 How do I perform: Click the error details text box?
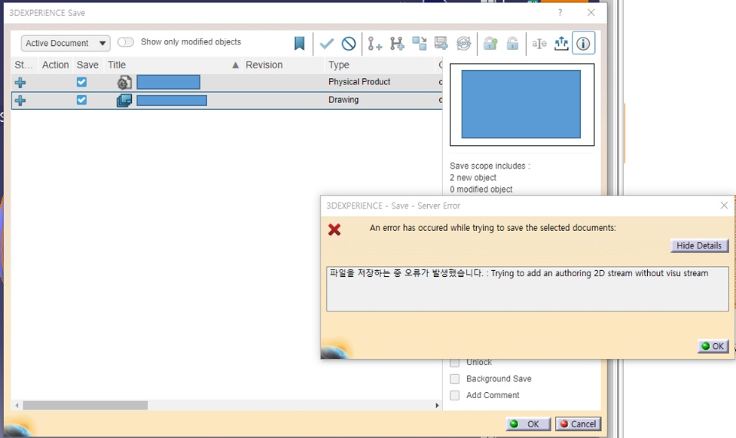(527, 288)
